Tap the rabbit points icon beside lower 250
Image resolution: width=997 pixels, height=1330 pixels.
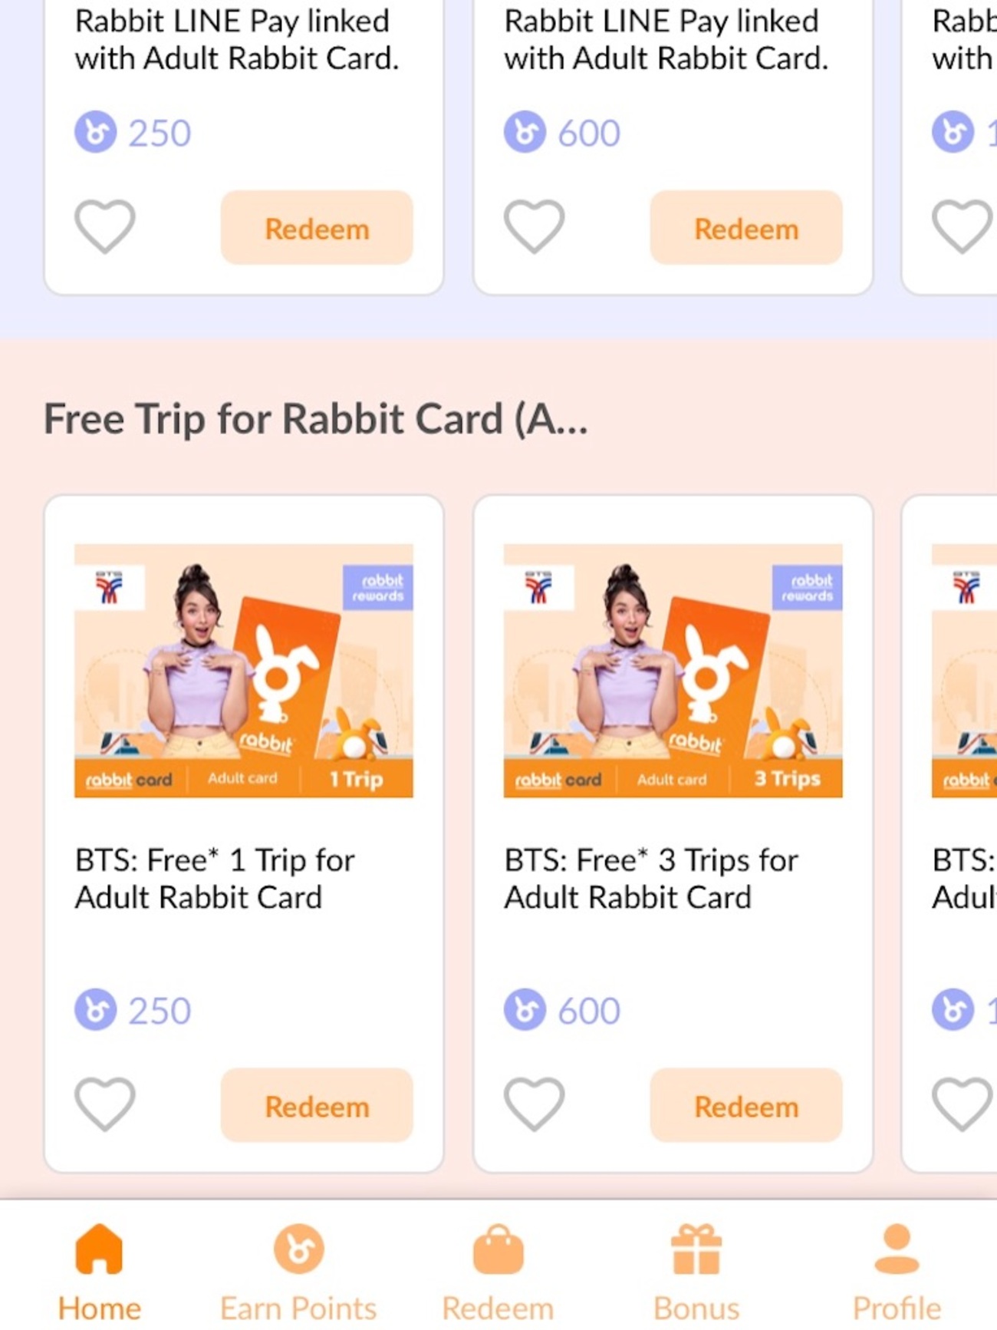[x=96, y=1009]
